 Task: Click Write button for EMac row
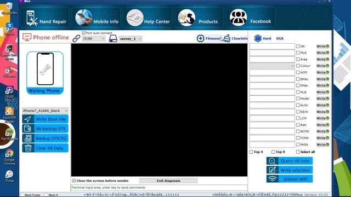(322, 85)
